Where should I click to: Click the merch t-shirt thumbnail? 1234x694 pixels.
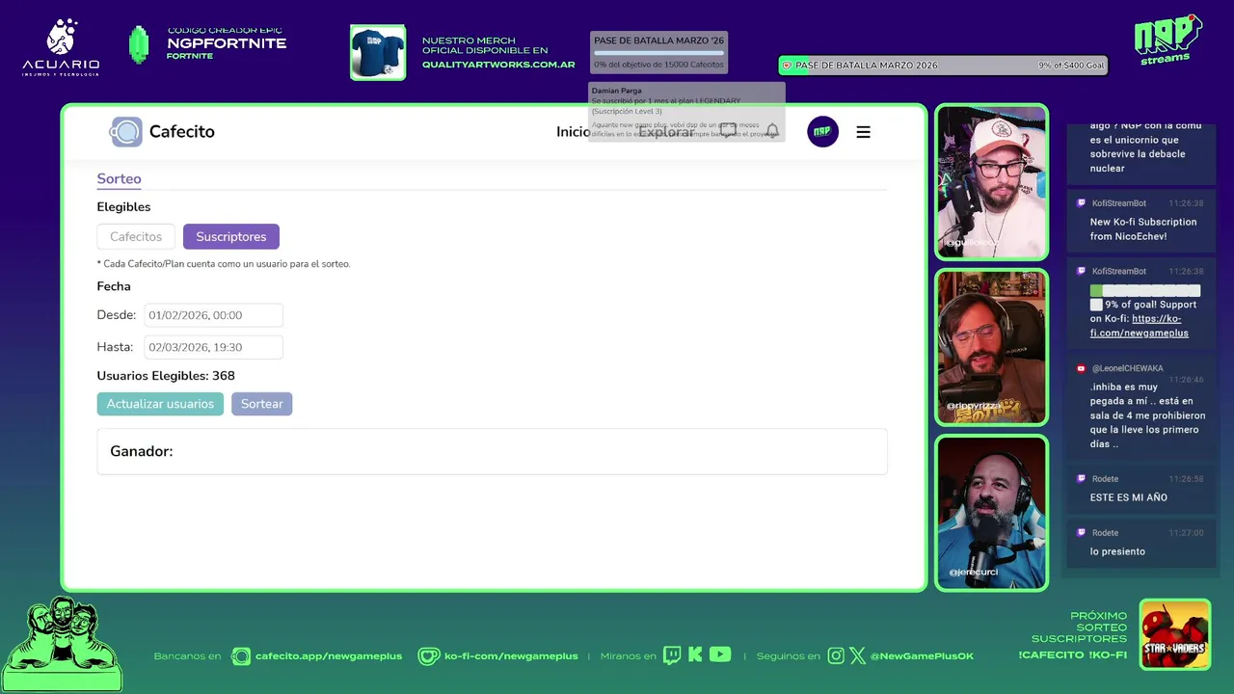[x=378, y=52]
